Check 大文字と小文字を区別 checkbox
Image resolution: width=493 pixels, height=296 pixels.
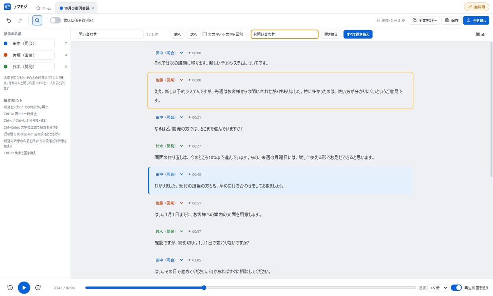205,35
